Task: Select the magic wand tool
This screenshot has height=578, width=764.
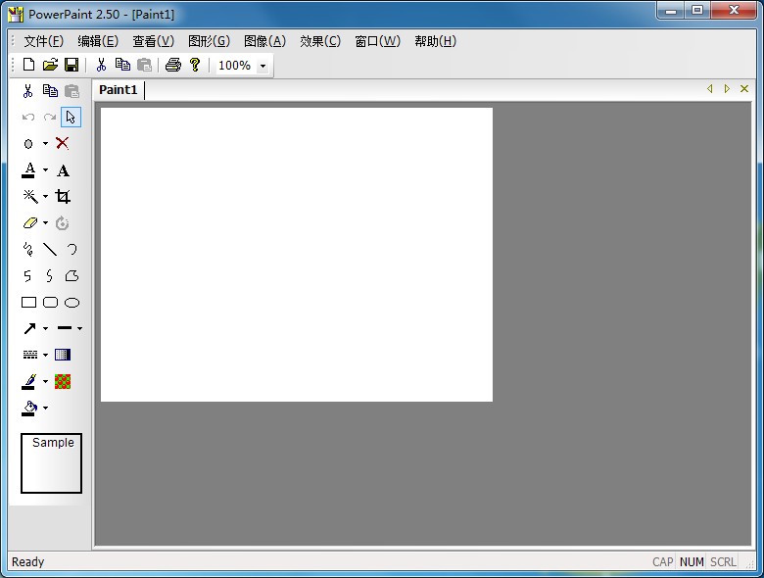Action: tap(30, 196)
